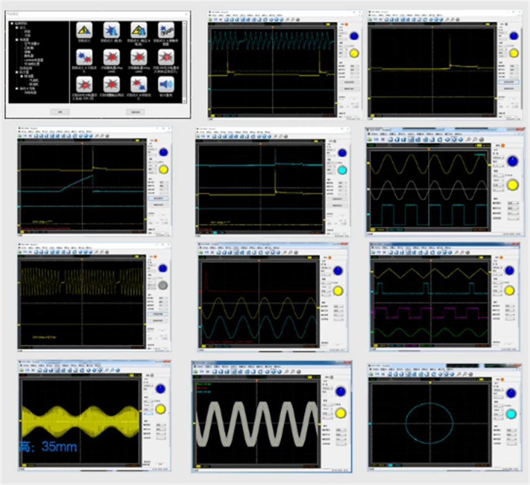Select the red-and-blue spark icon in the bottom row
This screenshot has height=485, width=530.
(x=139, y=84)
